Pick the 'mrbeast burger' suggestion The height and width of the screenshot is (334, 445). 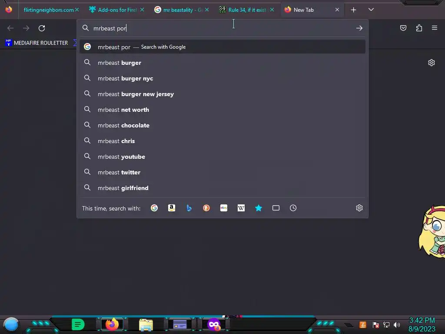[x=222, y=63]
